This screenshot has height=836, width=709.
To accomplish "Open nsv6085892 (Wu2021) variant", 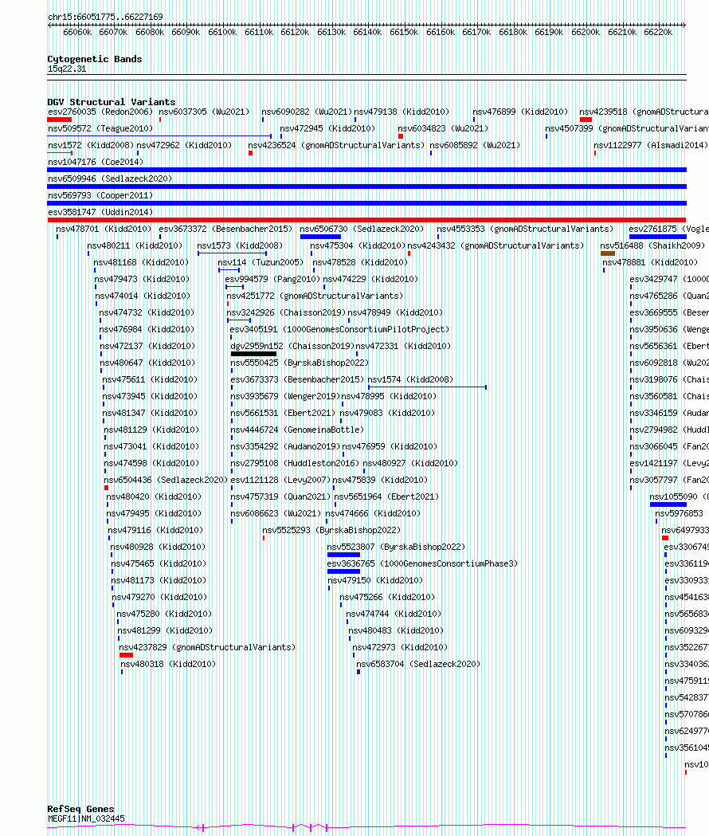I will [475, 144].
